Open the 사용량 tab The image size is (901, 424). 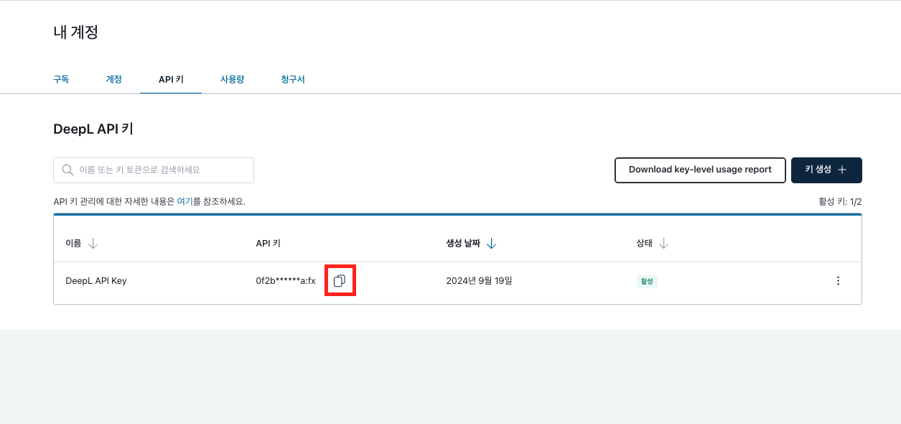coord(232,79)
